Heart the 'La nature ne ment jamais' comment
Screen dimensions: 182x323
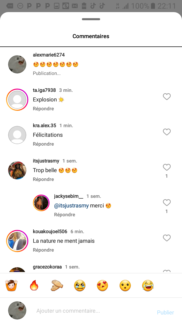tap(167, 238)
